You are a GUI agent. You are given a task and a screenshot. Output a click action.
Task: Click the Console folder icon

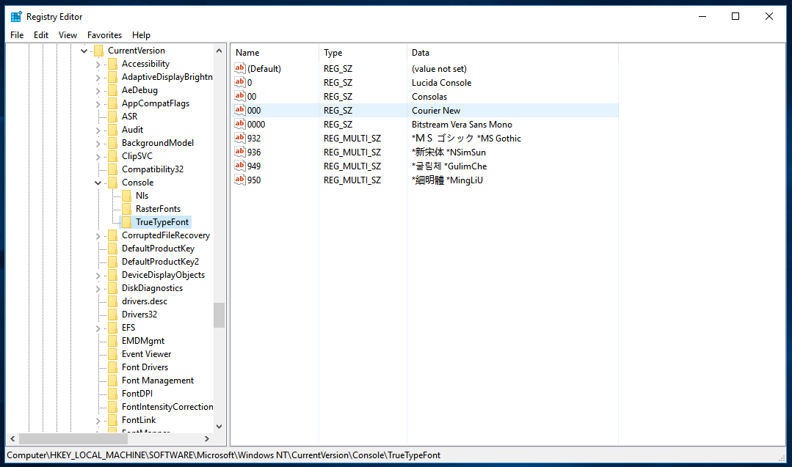coord(112,183)
